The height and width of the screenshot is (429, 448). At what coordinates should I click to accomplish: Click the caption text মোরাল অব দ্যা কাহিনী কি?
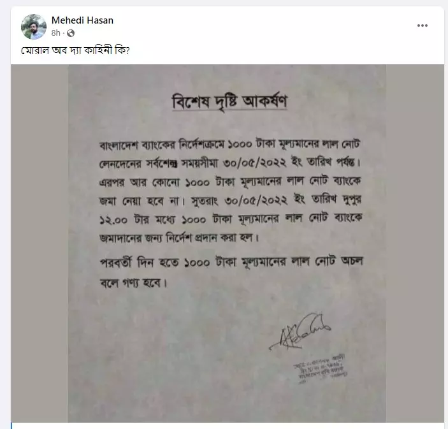(x=75, y=50)
